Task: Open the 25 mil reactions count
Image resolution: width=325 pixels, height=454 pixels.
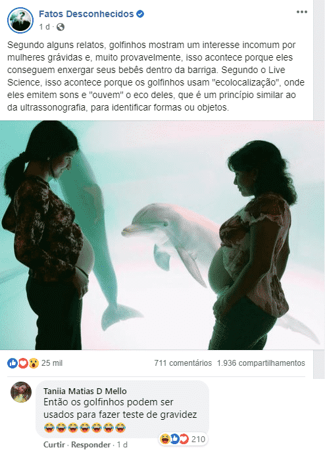Action: pos(52,363)
